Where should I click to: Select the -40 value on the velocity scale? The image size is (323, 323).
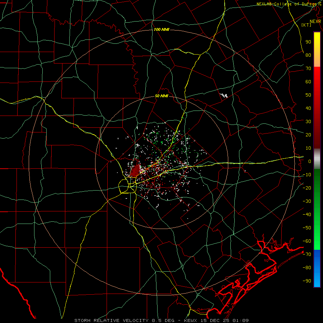point(307,215)
